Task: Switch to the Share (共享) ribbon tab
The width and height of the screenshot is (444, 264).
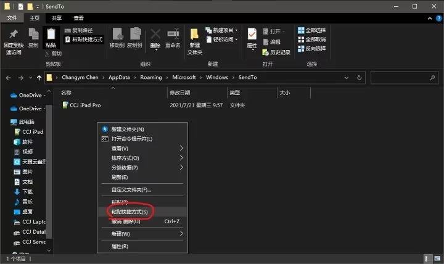Action: (57, 19)
